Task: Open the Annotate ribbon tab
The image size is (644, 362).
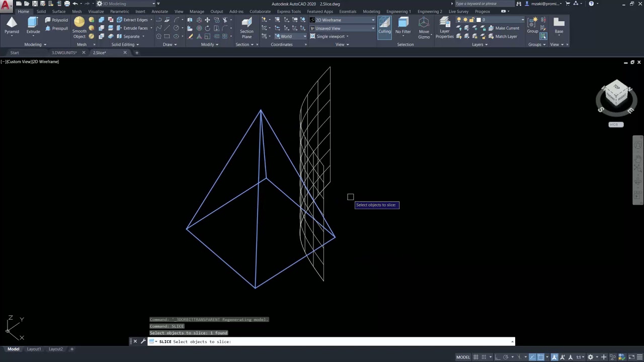Action: tap(160, 12)
